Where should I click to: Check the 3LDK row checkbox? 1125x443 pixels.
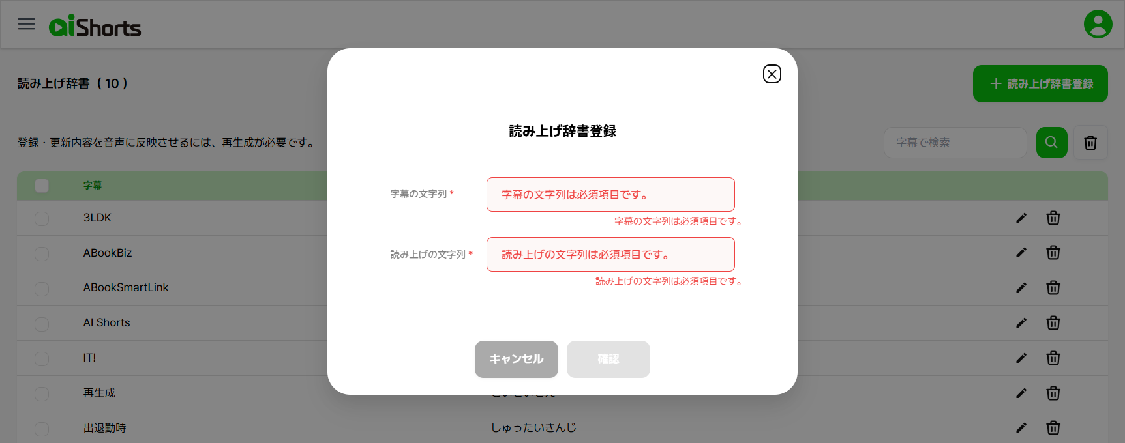coord(42,218)
